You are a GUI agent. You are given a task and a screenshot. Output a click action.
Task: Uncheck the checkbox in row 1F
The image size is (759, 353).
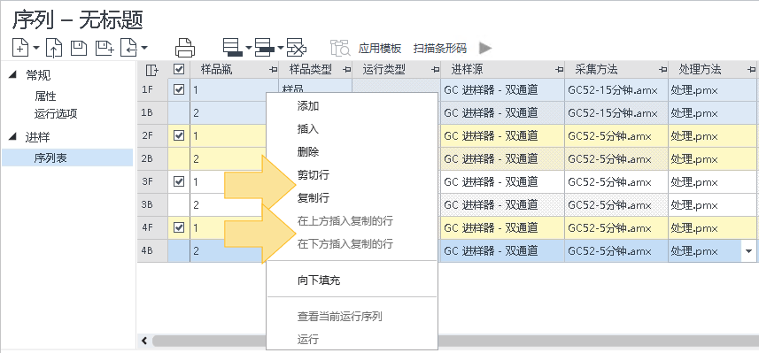tap(179, 89)
